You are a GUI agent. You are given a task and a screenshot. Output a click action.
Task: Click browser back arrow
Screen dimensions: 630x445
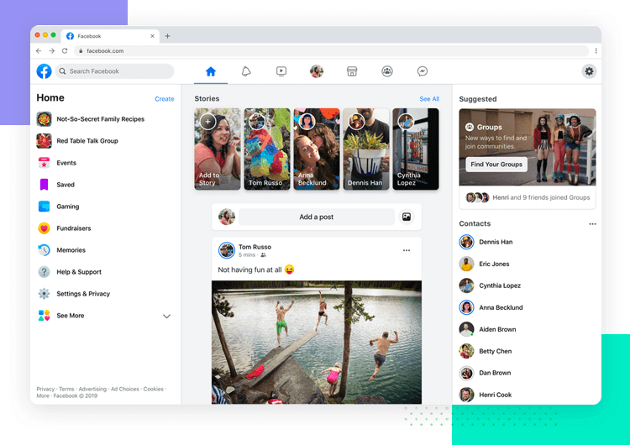39,51
